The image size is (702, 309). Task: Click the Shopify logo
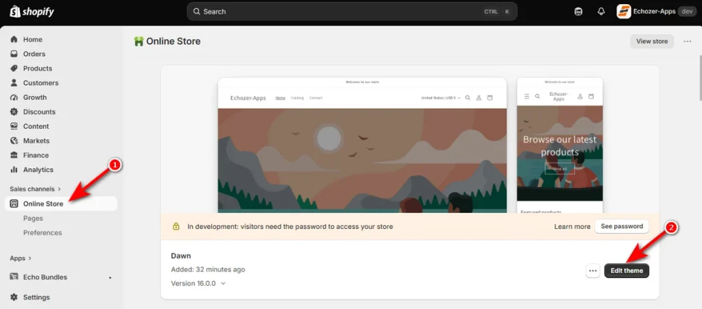pyautogui.click(x=32, y=12)
